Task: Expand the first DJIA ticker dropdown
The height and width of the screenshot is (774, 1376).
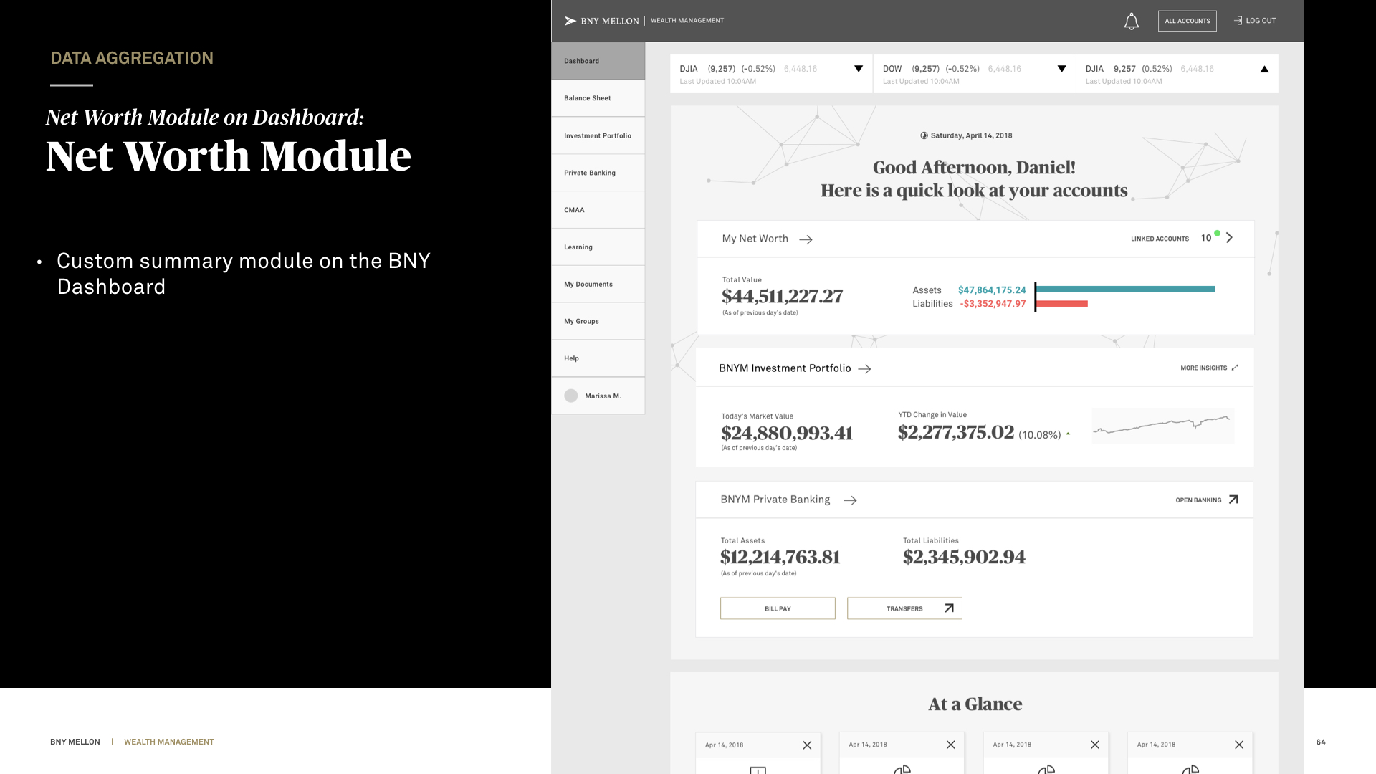Action: [x=859, y=69]
